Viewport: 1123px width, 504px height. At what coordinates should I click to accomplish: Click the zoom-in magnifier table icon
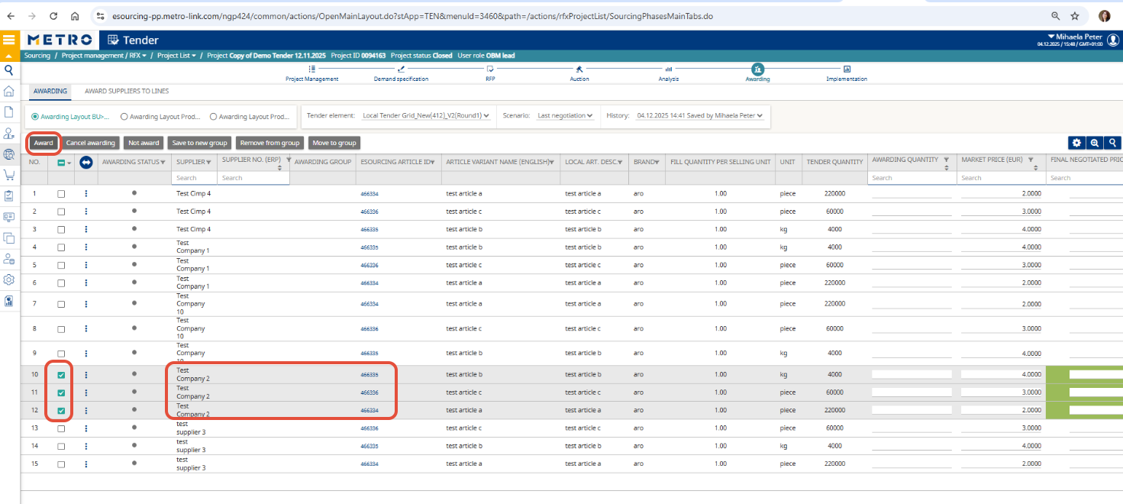point(1095,143)
